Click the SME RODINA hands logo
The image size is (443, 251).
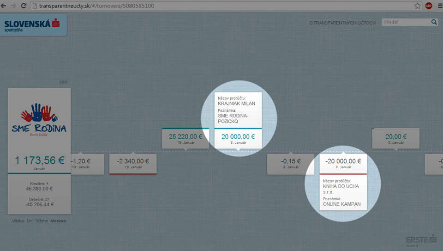coord(39,117)
